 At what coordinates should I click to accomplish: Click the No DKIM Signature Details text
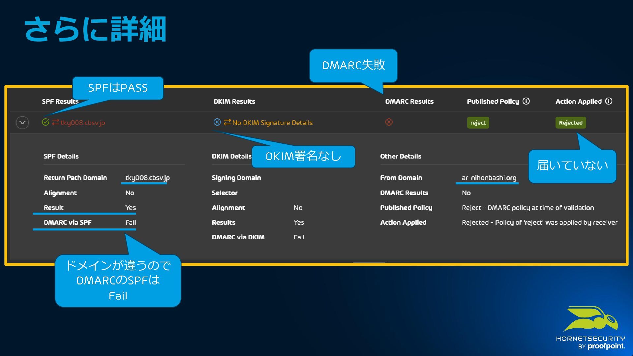[x=272, y=123]
